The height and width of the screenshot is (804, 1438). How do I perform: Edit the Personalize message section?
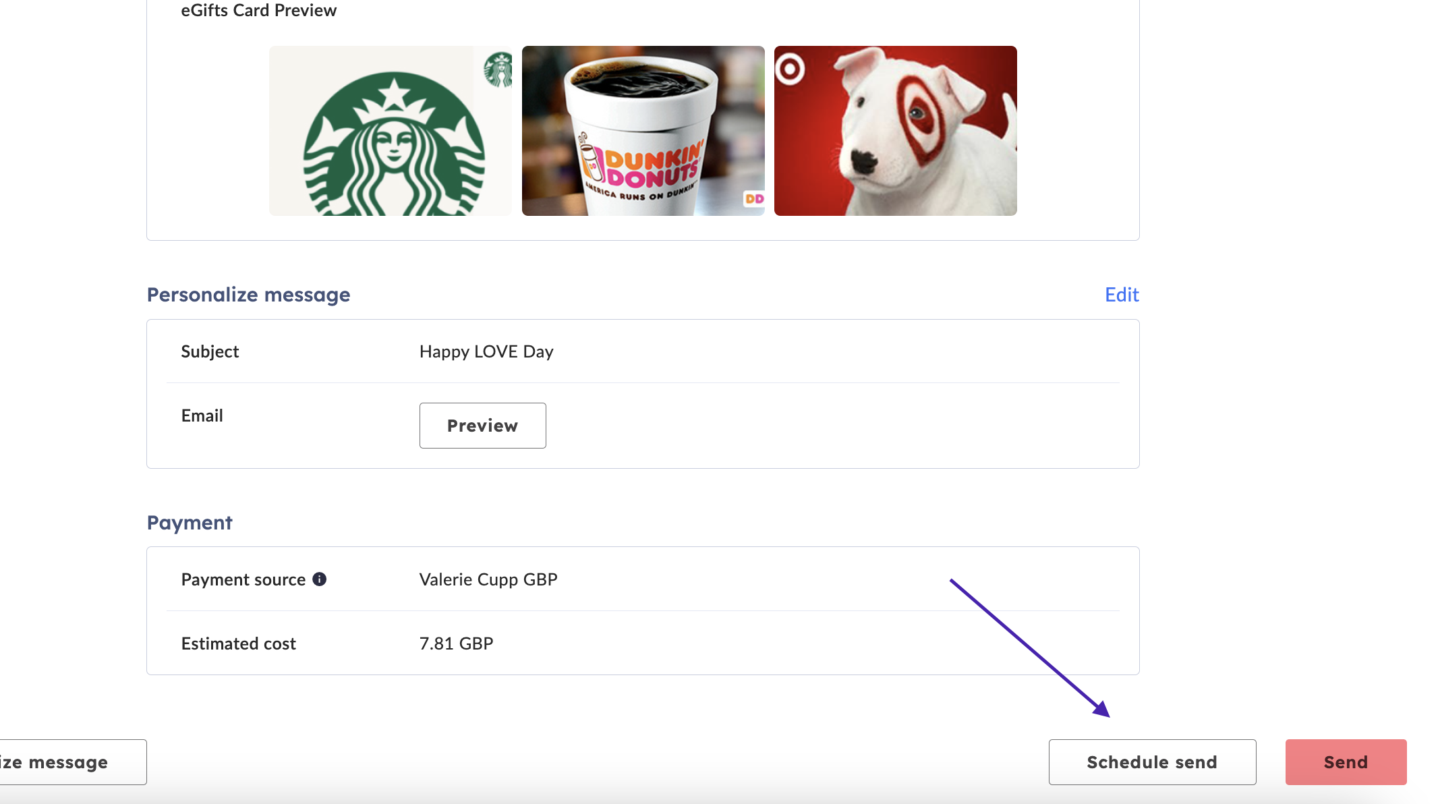click(x=1122, y=295)
